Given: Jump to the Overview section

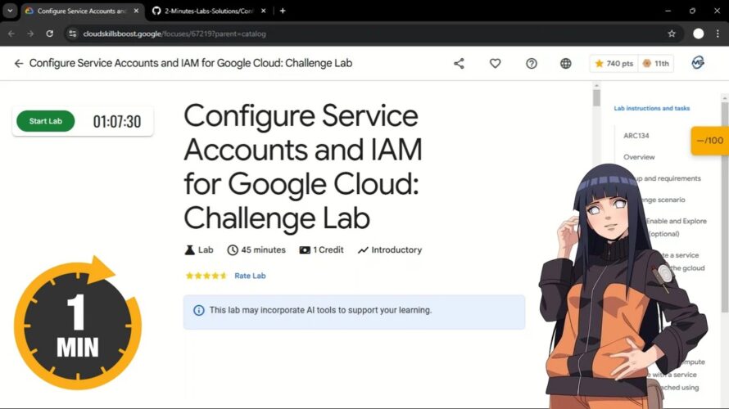Looking at the screenshot, I should coord(639,157).
